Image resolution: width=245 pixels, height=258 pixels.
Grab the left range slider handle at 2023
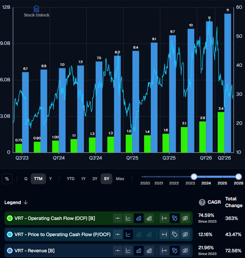pos(194,177)
